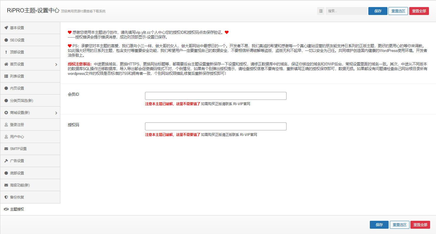Open the 分类页筛选(新) tab
Screen dimensions: 436x234
pyautogui.click(x=30, y=100)
